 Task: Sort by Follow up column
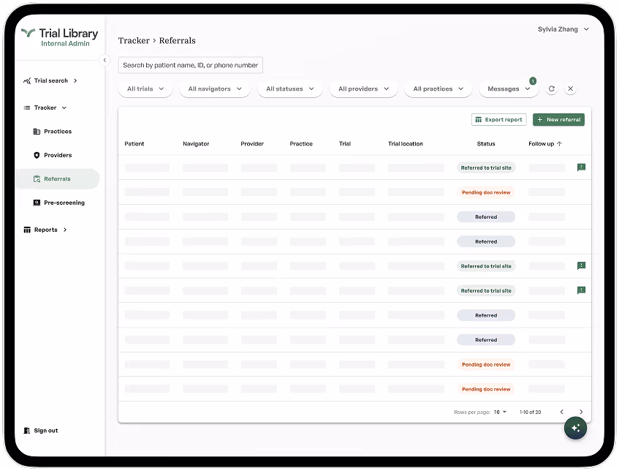pyautogui.click(x=544, y=144)
